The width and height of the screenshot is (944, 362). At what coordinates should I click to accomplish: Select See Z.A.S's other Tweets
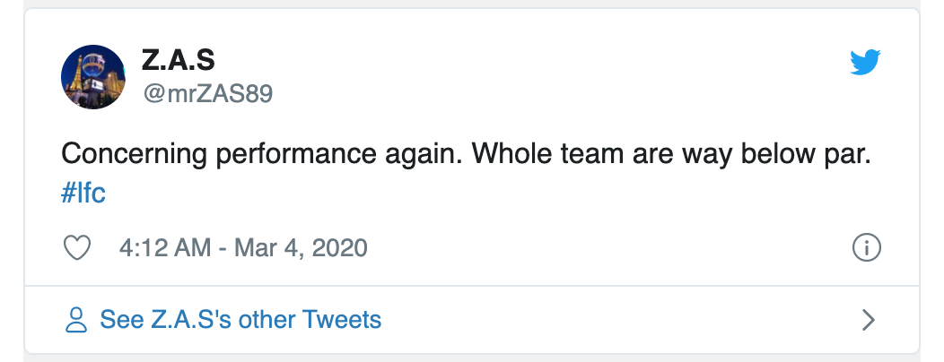point(240,319)
